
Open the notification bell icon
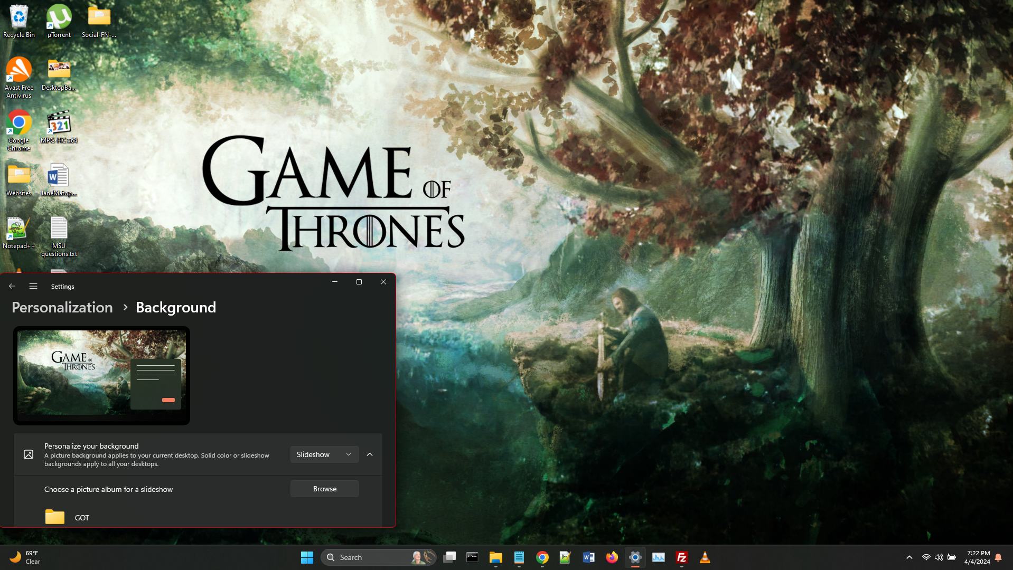click(x=998, y=557)
